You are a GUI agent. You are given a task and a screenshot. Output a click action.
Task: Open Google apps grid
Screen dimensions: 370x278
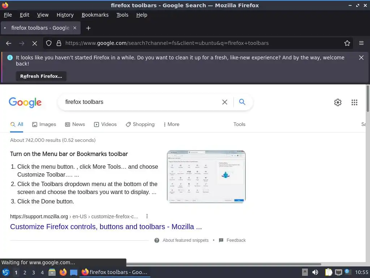point(354,102)
